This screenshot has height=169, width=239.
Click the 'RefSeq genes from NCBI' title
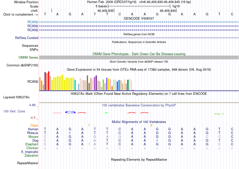(x=139, y=34)
